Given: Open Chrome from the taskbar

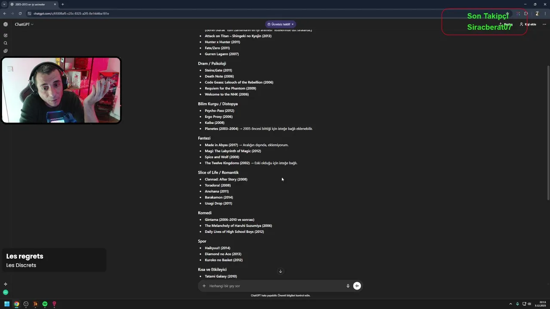Looking at the screenshot, I should tap(16, 304).
